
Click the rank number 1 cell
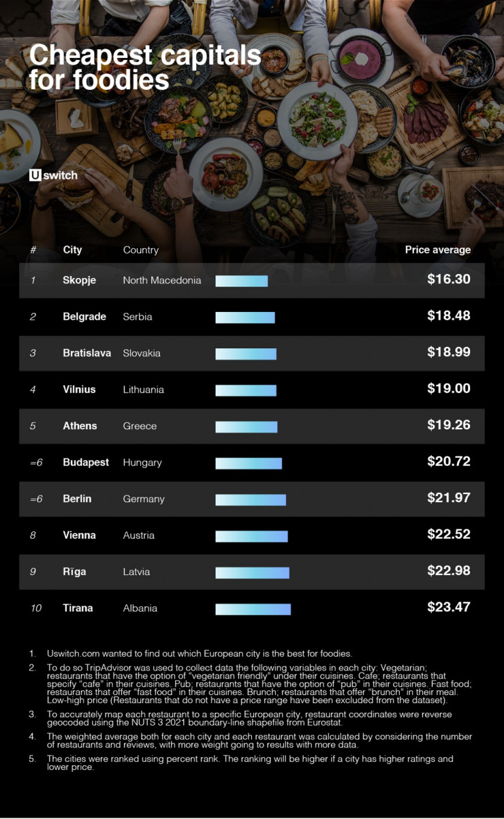coord(33,280)
